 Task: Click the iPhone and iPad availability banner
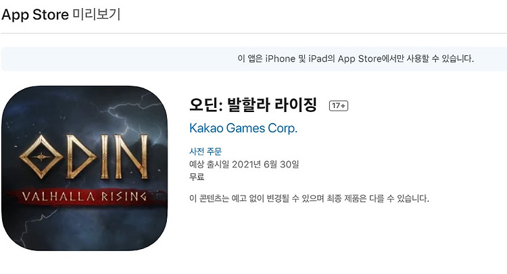[x=254, y=59]
